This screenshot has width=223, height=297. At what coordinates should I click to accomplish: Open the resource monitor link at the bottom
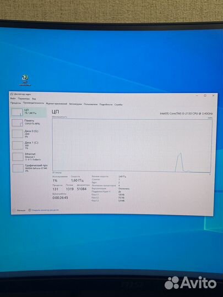[43, 210]
